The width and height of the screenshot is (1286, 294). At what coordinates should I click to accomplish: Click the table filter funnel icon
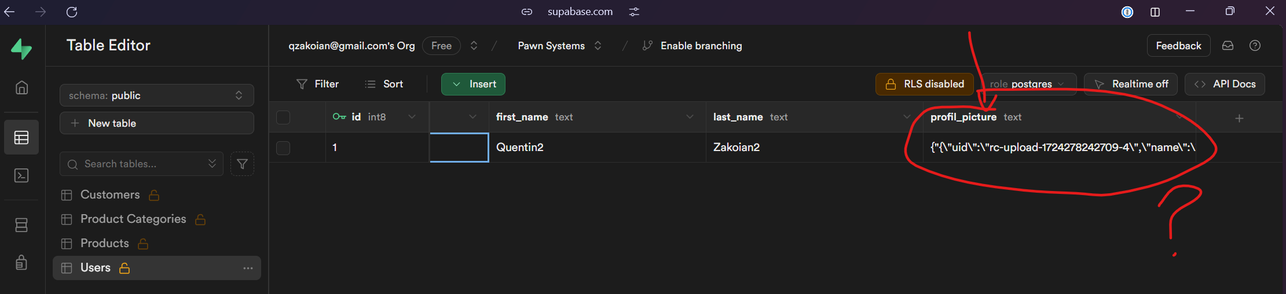(x=242, y=164)
